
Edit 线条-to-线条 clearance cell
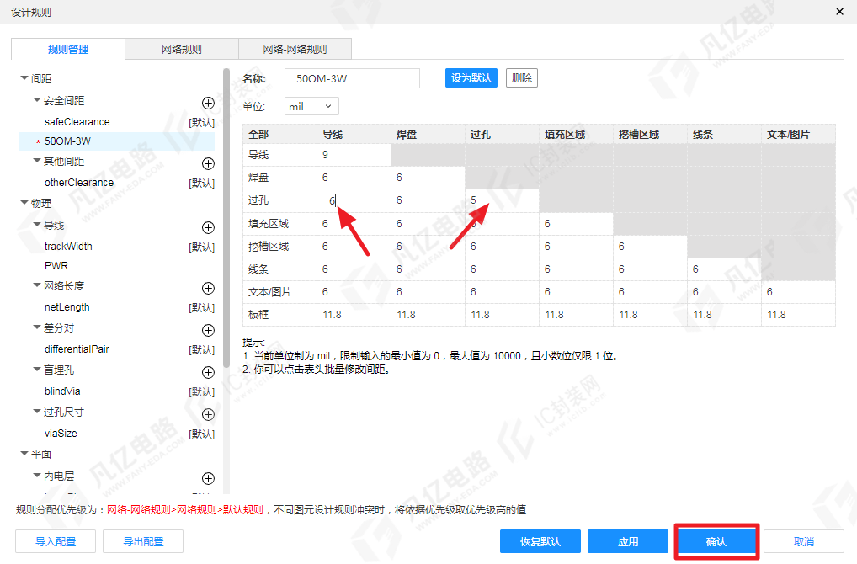click(724, 269)
